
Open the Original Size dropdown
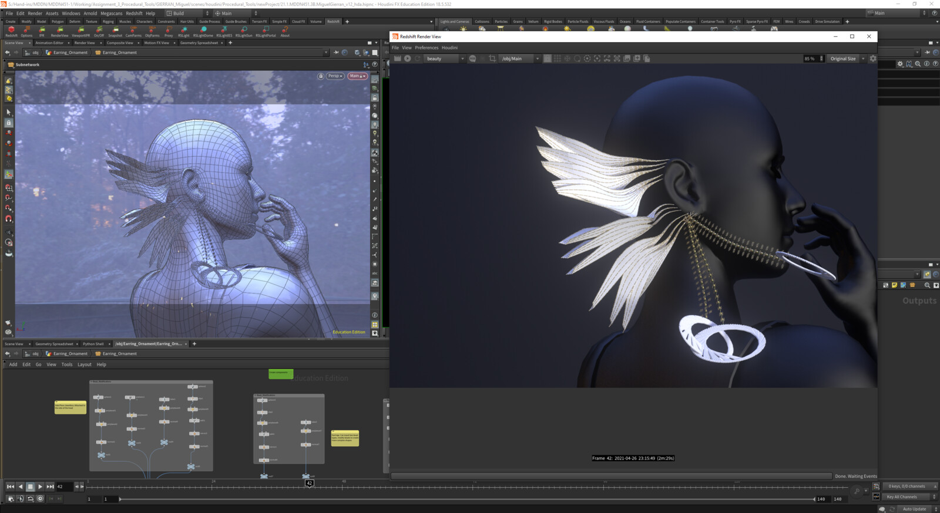[847, 59]
